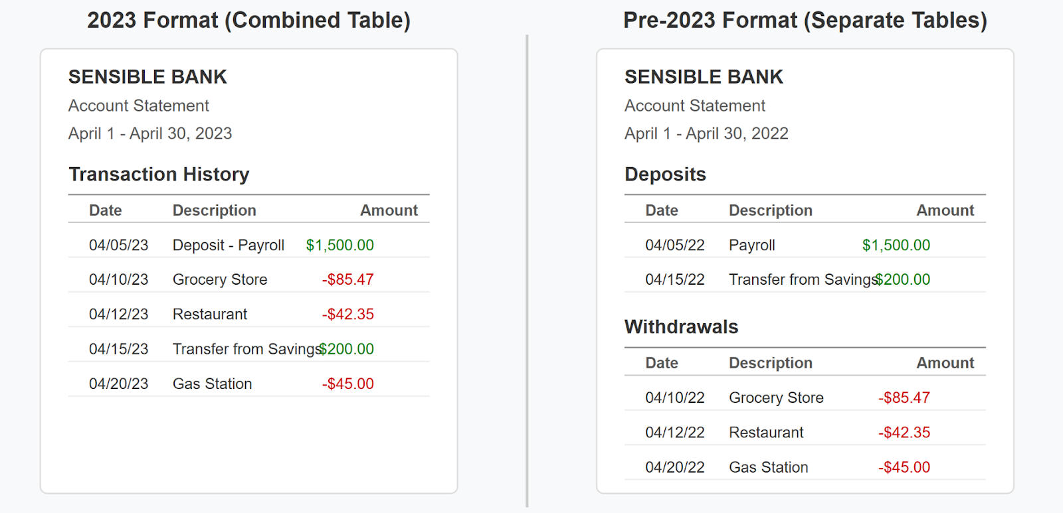Select the $1,500.00 Deposit - Payroll amount

coord(339,245)
